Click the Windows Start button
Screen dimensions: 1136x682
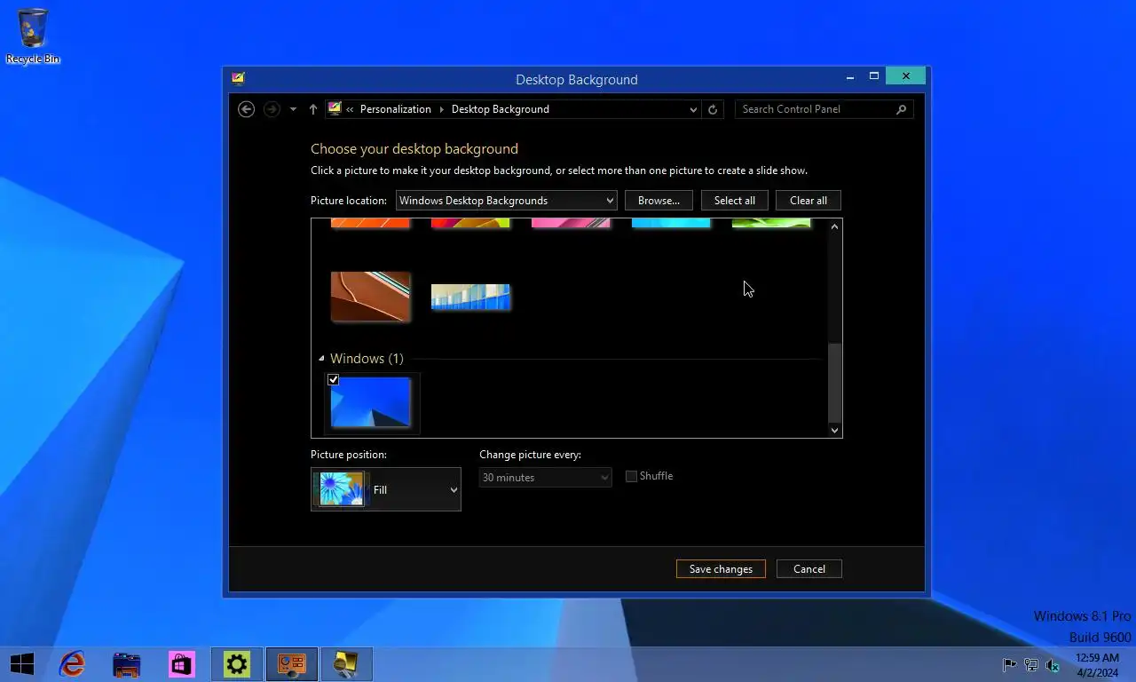[21, 663]
